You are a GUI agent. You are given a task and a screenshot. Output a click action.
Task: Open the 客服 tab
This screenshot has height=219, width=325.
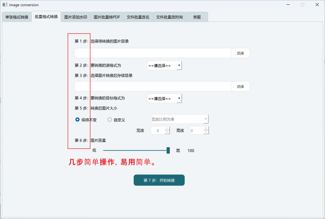(197, 17)
